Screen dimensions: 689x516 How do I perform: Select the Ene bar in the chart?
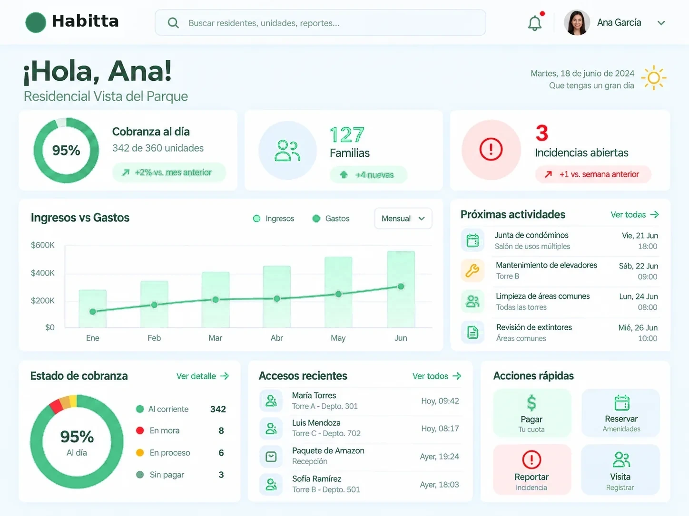[93, 308]
